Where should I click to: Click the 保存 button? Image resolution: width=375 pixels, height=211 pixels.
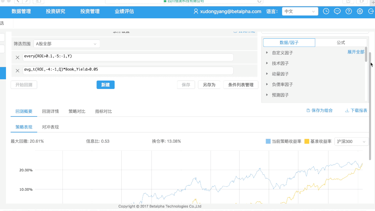[x=186, y=85]
